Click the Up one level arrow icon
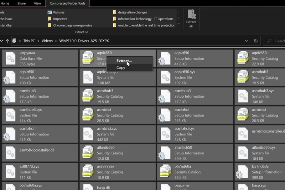 pos(7,41)
